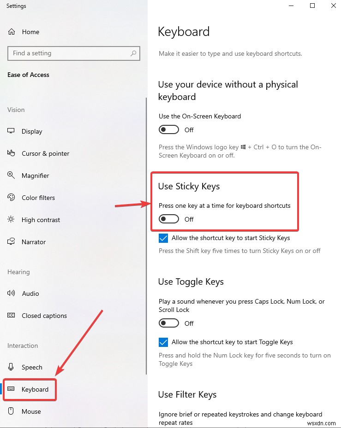341x428 pixels.
Task: Enable the Use Sticky Keys toggle
Action: (x=168, y=219)
